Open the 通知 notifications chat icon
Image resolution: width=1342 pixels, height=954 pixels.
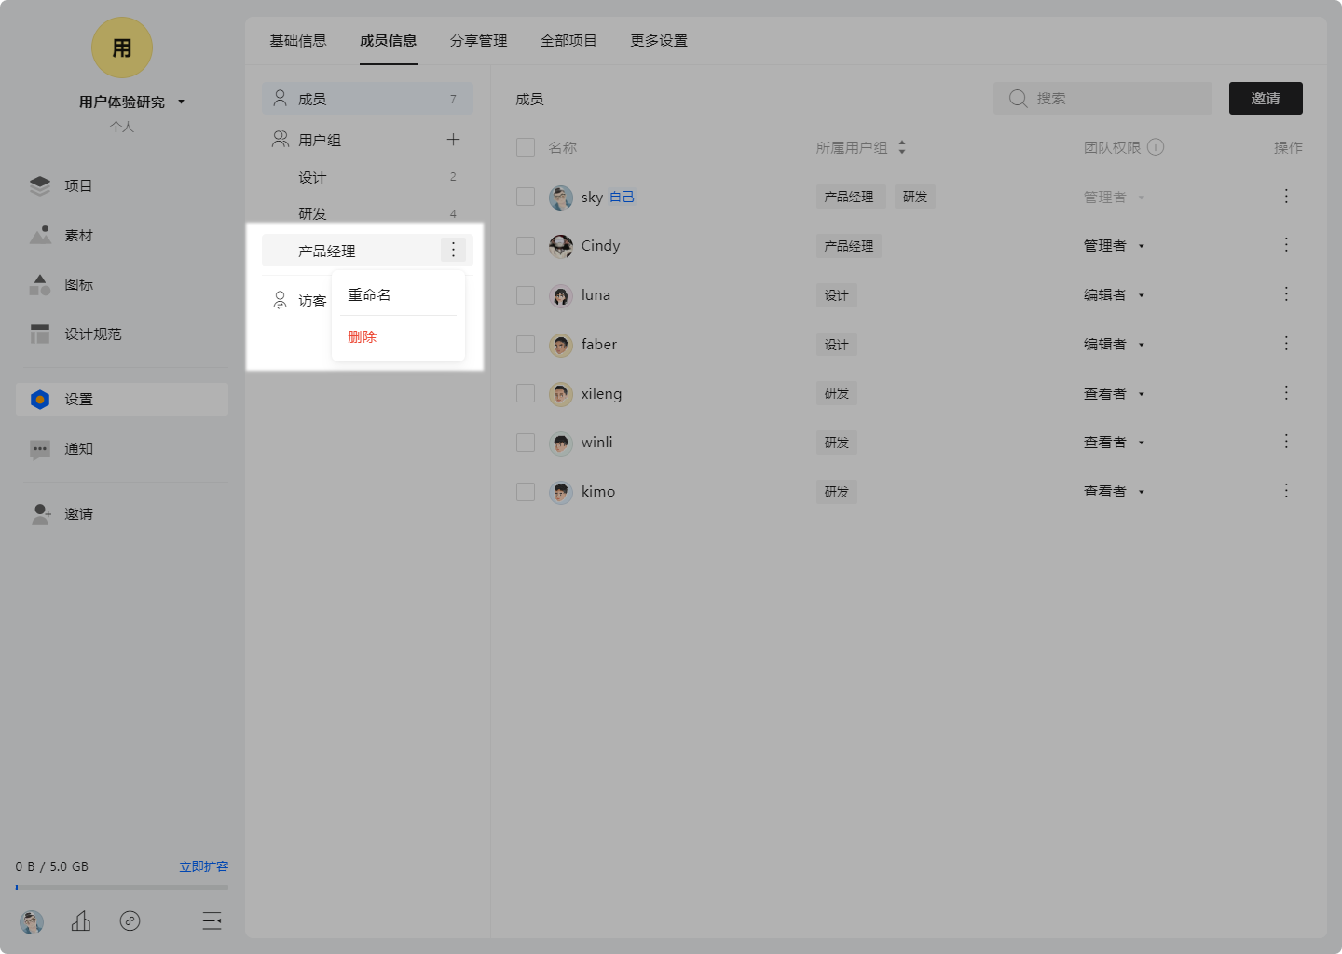pyautogui.click(x=40, y=449)
